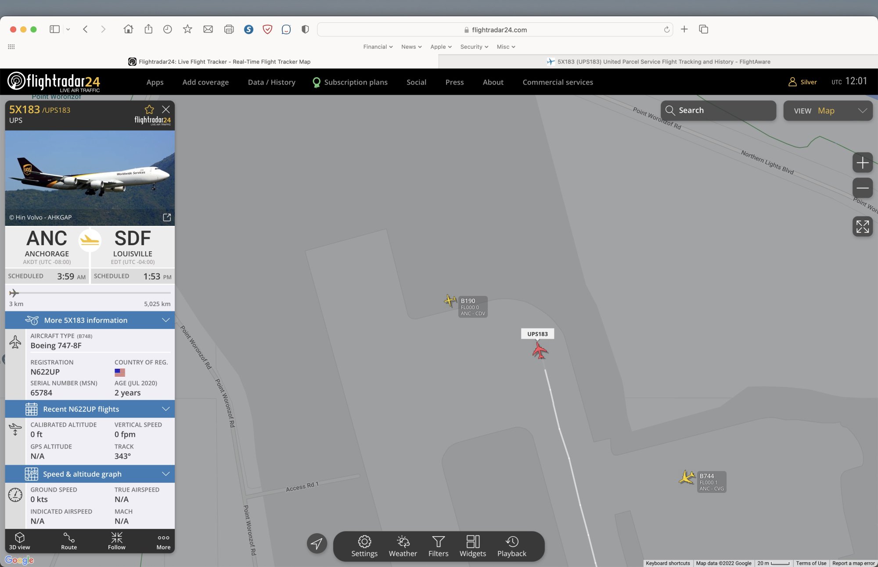Click the center-on-location arrow button
The width and height of the screenshot is (878, 567).
click(317, 544)
